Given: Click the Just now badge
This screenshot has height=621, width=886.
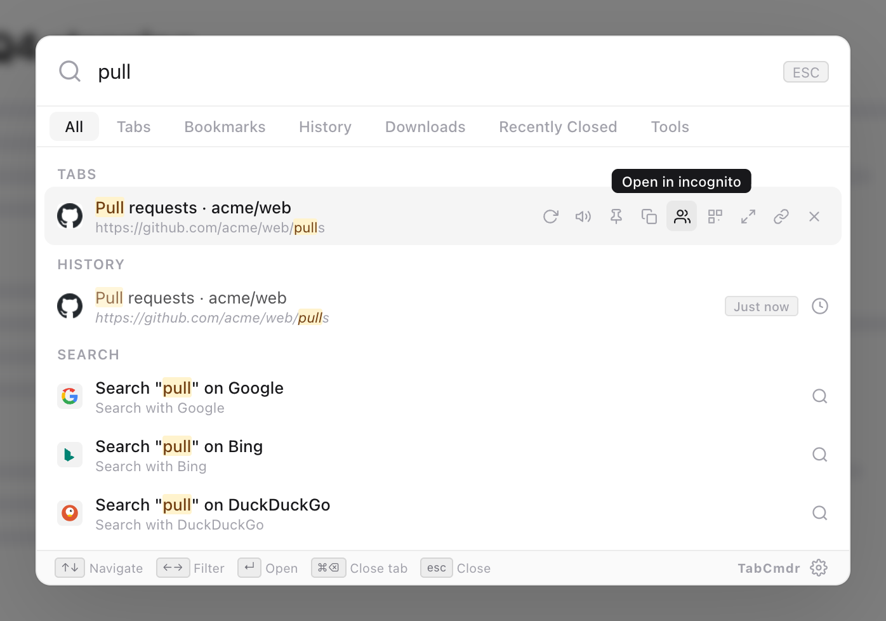Looking at the screenshot, I should (762, 307).
